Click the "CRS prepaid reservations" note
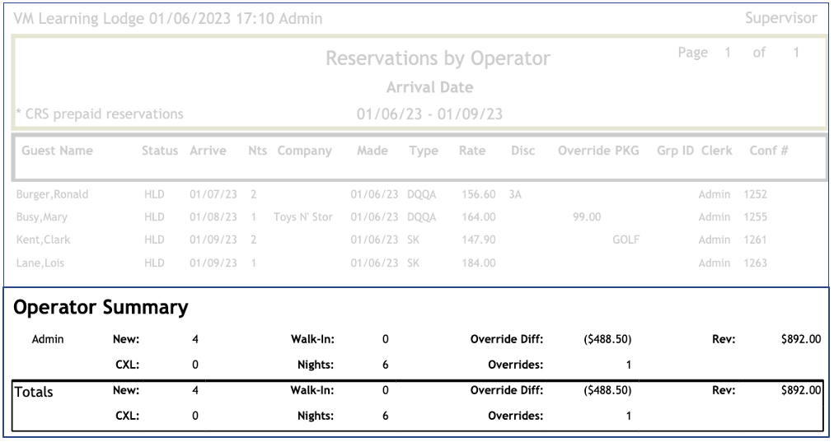This screenshot has width=834, height=442. (x=100, y=114)
